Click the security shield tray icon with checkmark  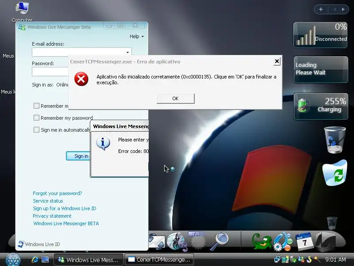point(293,259)
